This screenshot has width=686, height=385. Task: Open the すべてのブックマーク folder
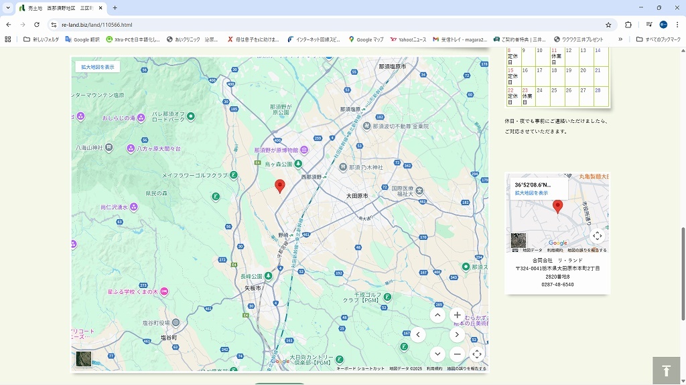coord(659,39)
